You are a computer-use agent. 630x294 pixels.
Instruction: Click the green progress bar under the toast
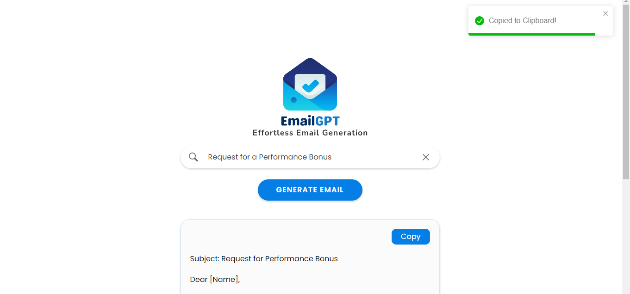[x=531, y=34]
